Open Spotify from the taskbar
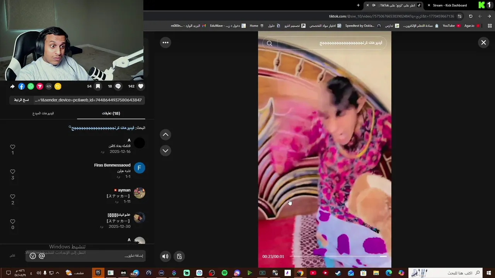495x278 pixels. (x=224, y=273)
